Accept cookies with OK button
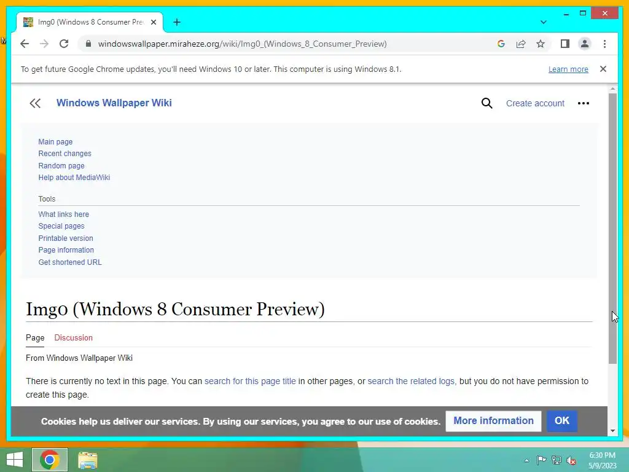 [562, 420]
